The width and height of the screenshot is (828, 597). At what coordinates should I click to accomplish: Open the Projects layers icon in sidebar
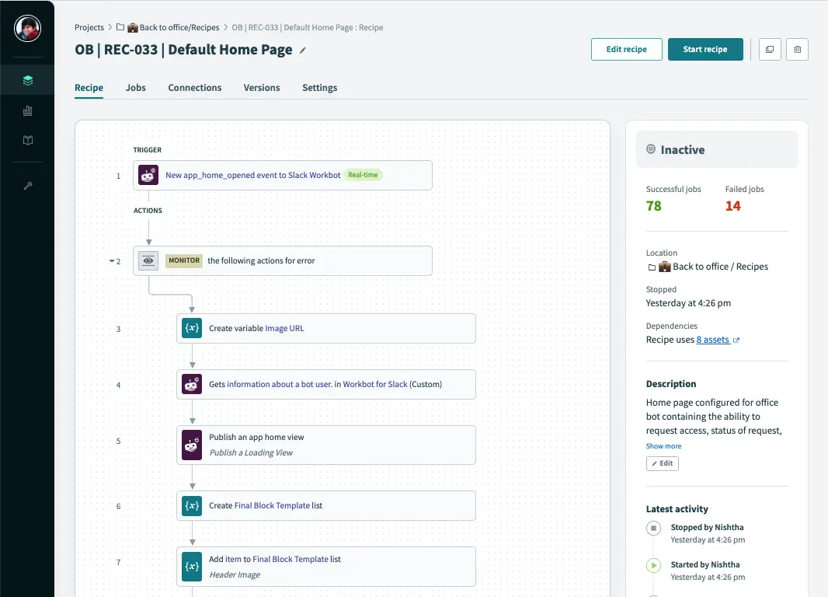pyautogui.click(x=28, y=80)
